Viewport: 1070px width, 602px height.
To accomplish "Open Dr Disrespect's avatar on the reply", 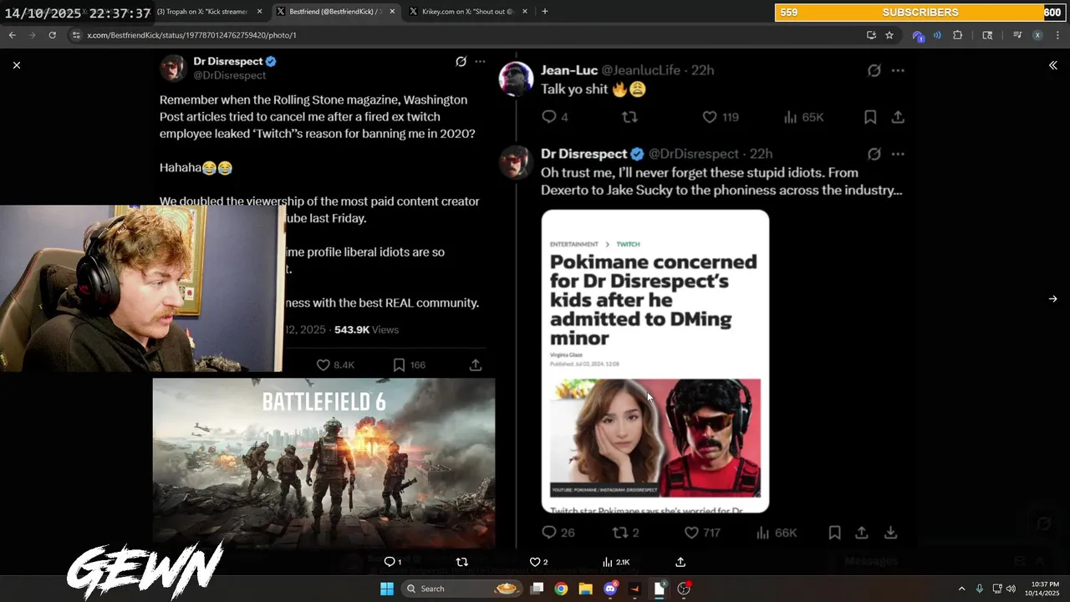I will [x=516, y=162].
